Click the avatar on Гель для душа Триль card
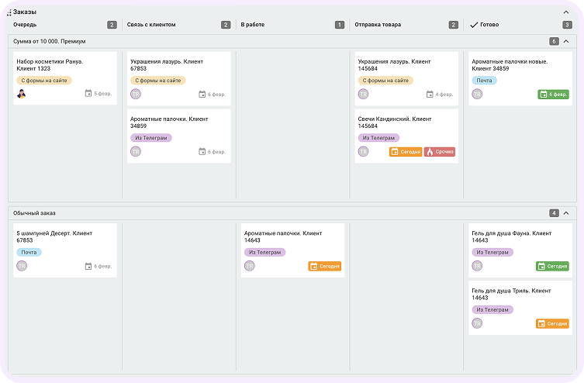The width and height of the screenshot is (584, 383). tap(477, 323)
